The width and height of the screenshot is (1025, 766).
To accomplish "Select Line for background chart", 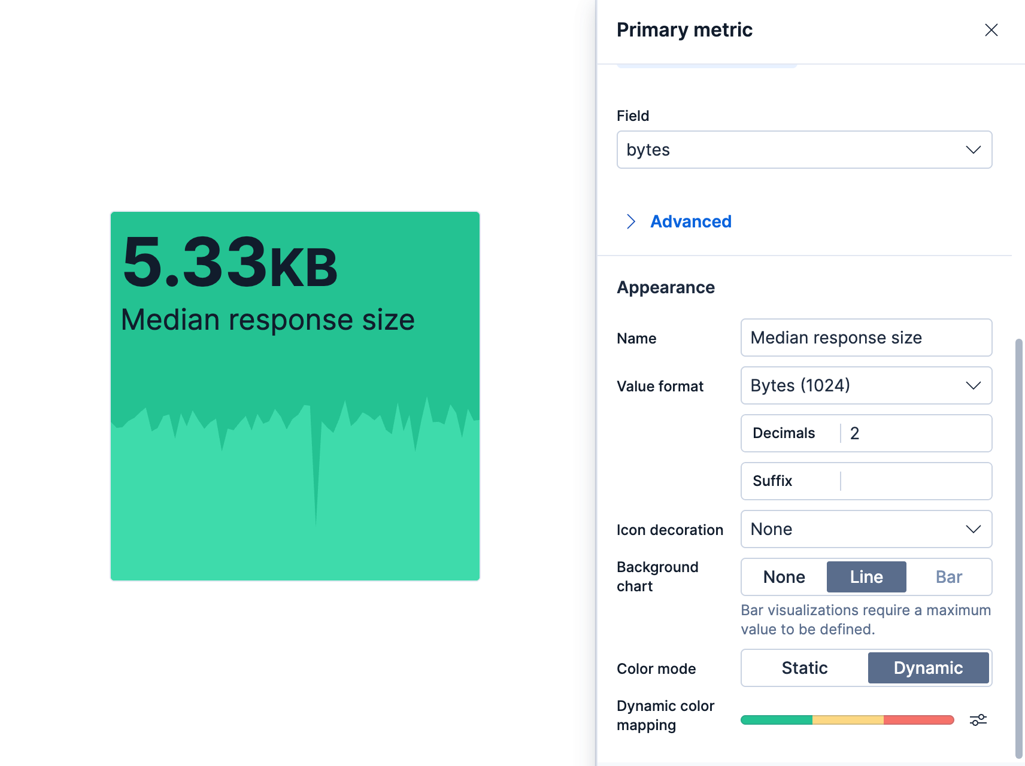I will click(x=866, y=576).
